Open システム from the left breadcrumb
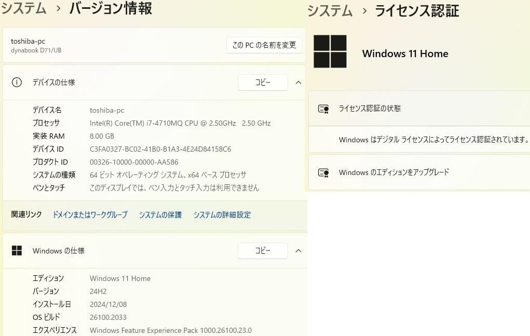The image size is (530, 336). (24, 8)
